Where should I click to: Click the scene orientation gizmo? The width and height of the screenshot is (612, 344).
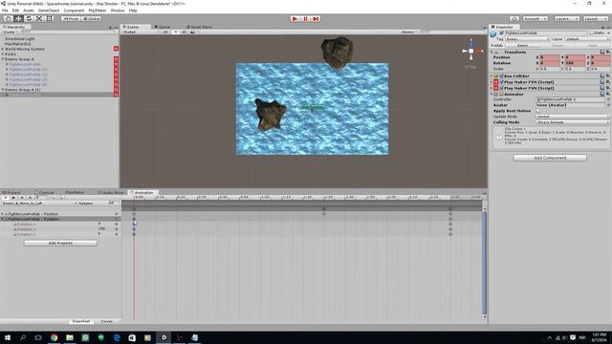point(471,51)
